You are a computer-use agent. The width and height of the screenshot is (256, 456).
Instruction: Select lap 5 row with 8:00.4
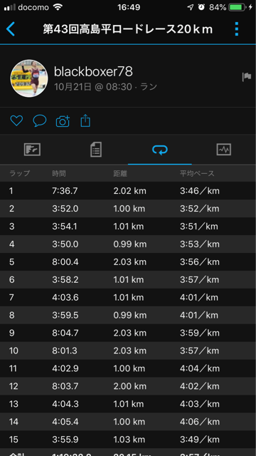tap(128, 261)
